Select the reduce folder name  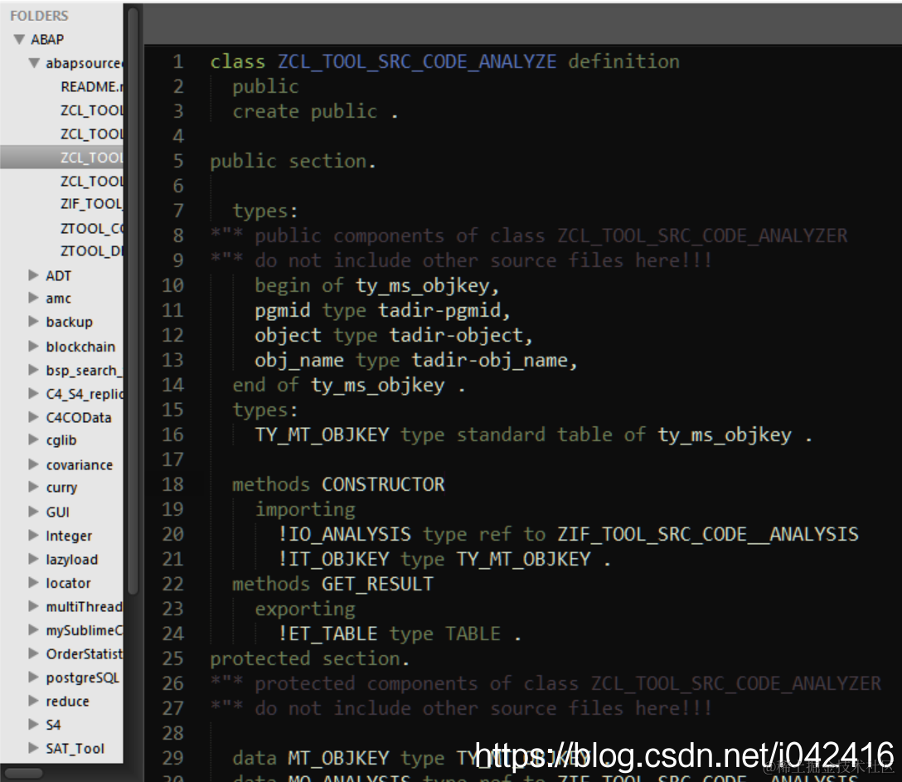click(67, 701)
